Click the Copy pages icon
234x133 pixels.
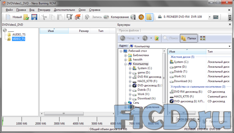click(x=52, y=17)
